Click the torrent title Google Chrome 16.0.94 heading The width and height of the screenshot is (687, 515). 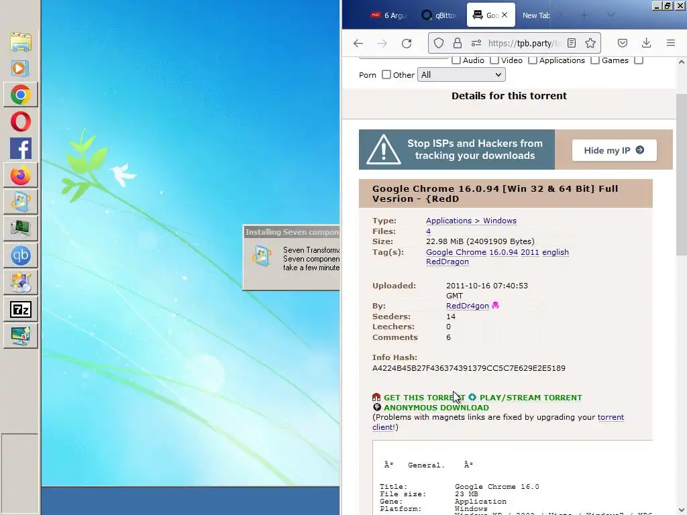click(495, 194)
